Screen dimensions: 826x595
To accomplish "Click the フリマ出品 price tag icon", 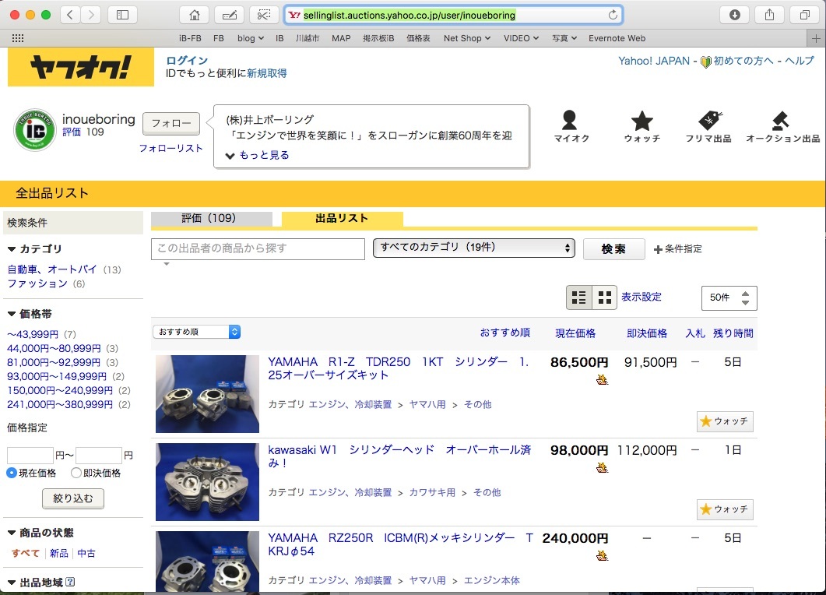I will pos(708,121).
